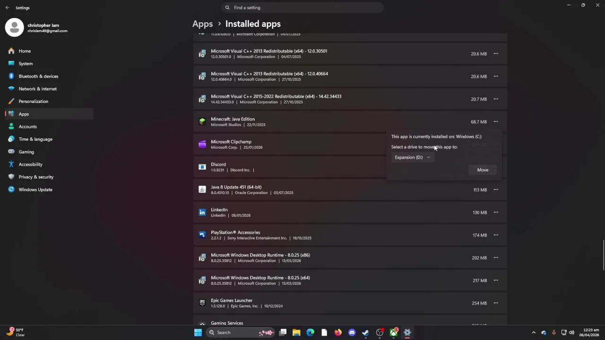Open the Expansion (D:) drive dropdown
The height and width of the screenshot is (340, 605).
tap(413, 157)
